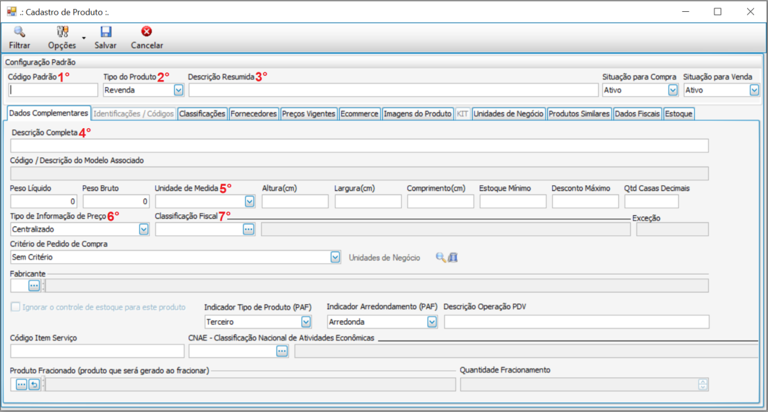Click the Classificação Fiscal code field
The image size is (768, 412).
click(199, 229)
